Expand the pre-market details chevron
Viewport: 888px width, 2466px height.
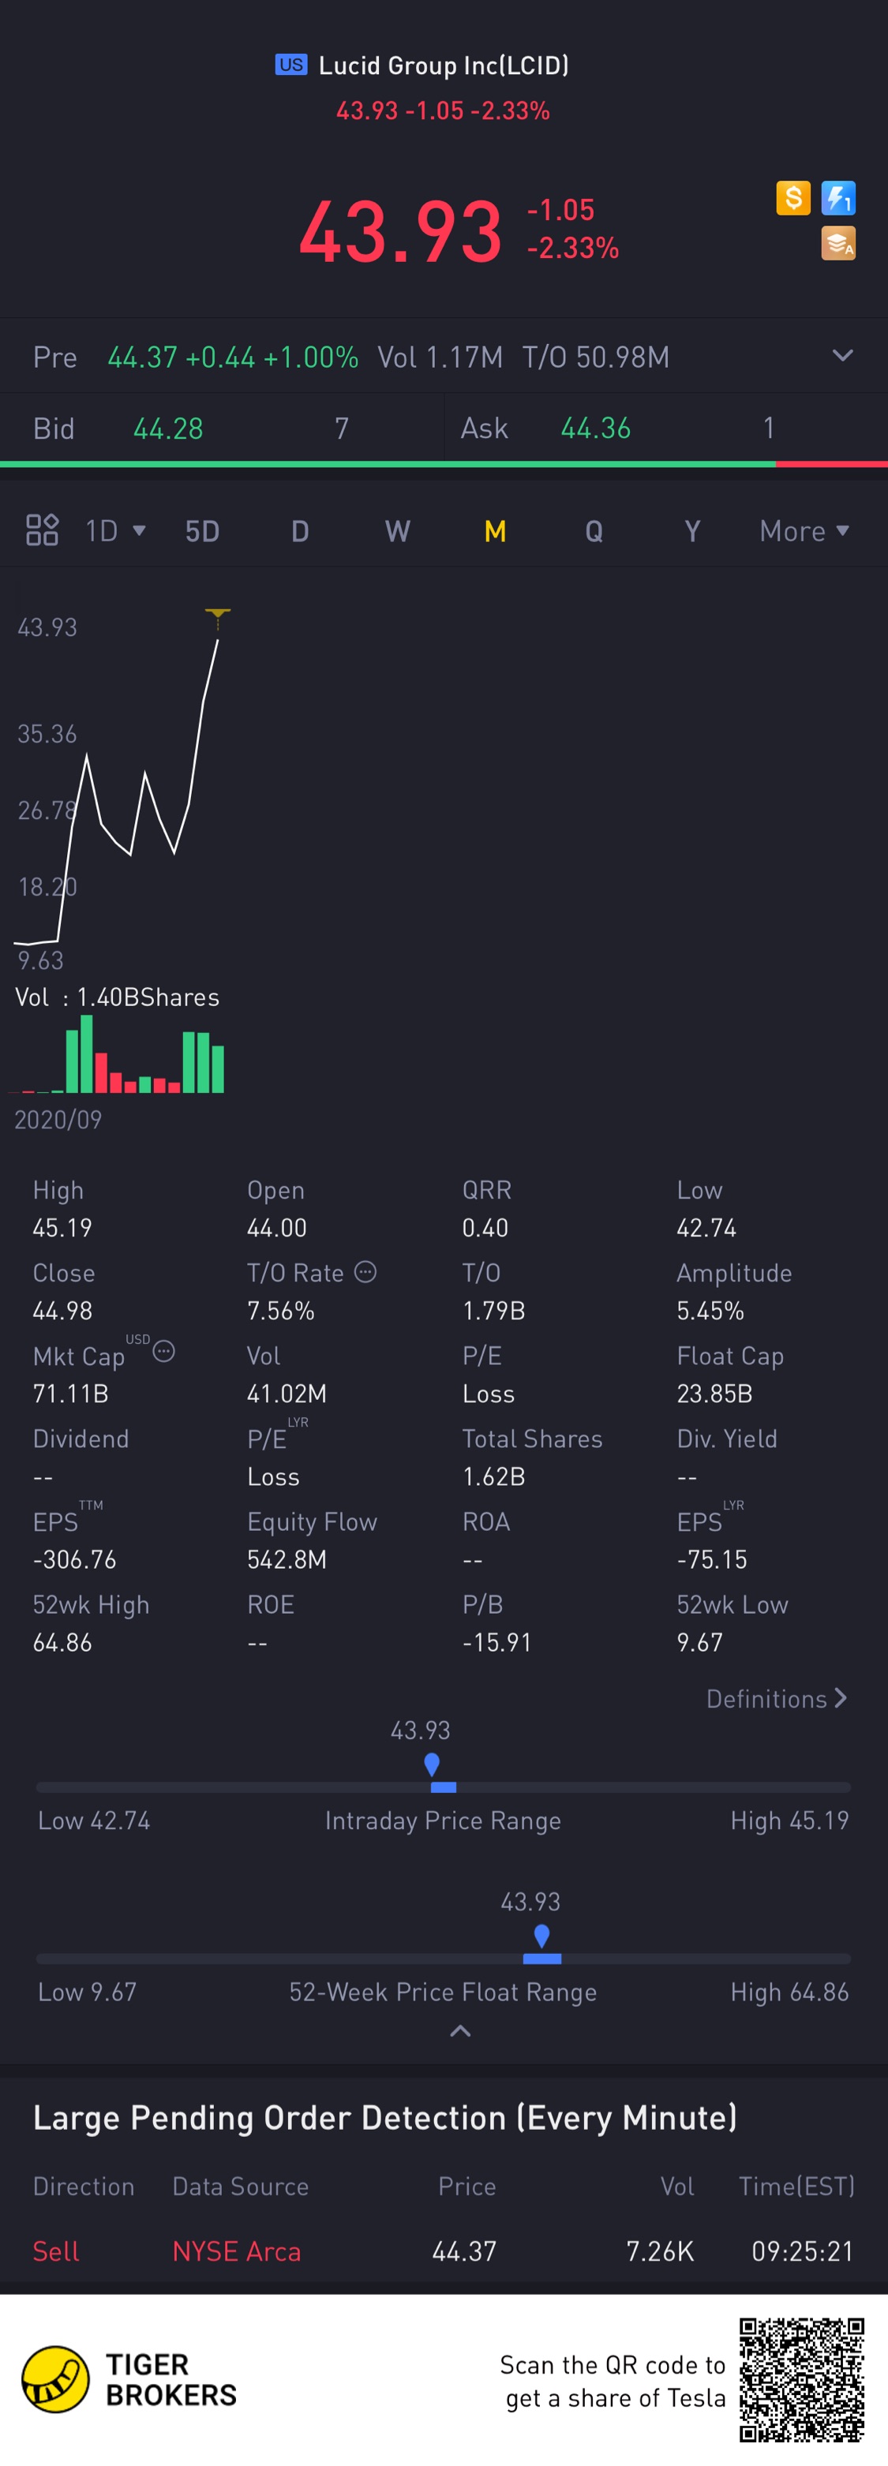tap(842, 356)
